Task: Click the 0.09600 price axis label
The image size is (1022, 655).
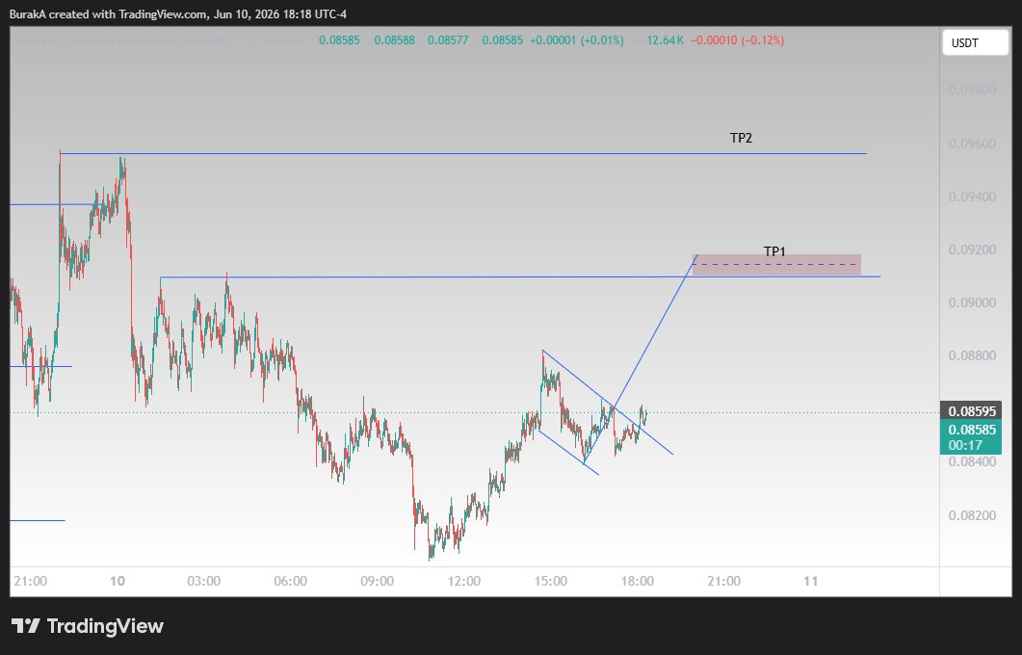Action: point(972,144)
